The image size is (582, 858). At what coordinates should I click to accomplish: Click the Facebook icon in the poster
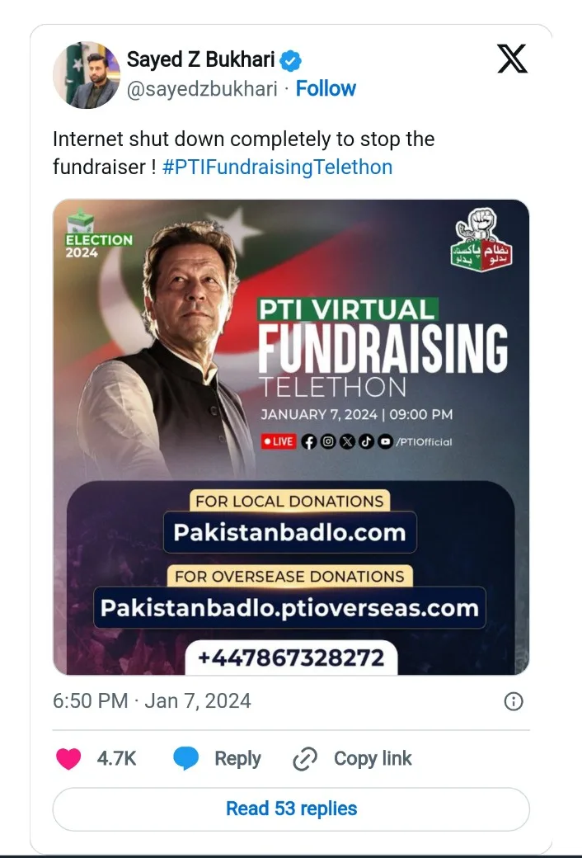(309, 441)
